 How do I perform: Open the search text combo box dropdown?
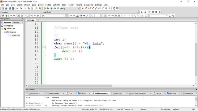click(x=67, y=16)
